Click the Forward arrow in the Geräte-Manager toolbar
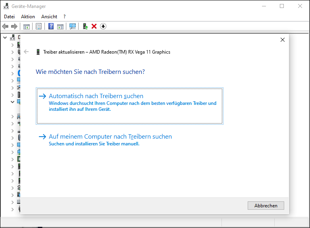This screenshot has width=310, height=228. coord(14,26)
